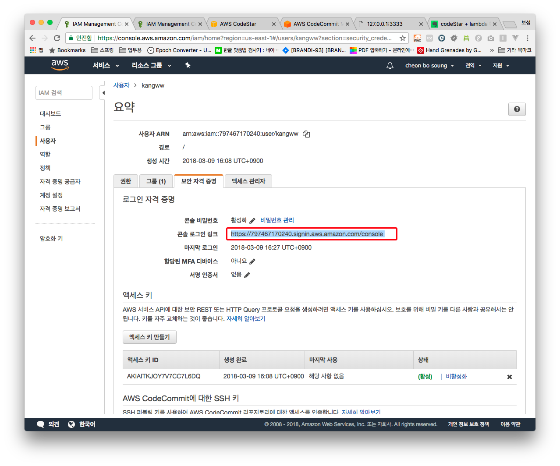Go to AWS home logo
This screenshot has width=560, height=466.
click(x=60, y=65)
